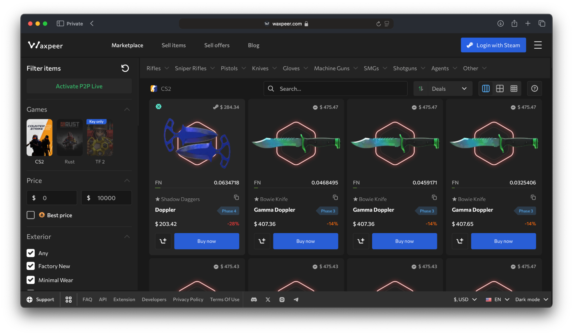573x335 pixels.
Task: Collapse the Games filter section
Action: click(127, 109)
